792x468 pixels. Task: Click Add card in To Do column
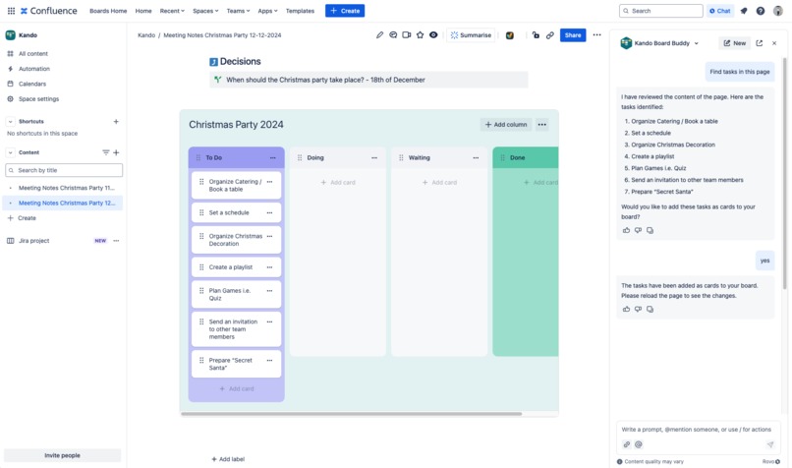(237, 388)
